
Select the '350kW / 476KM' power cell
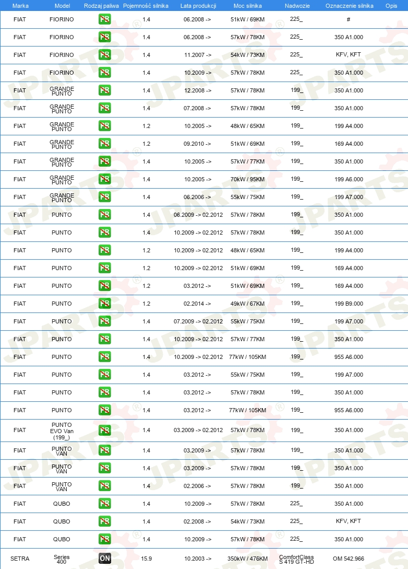tap(247, 559)
